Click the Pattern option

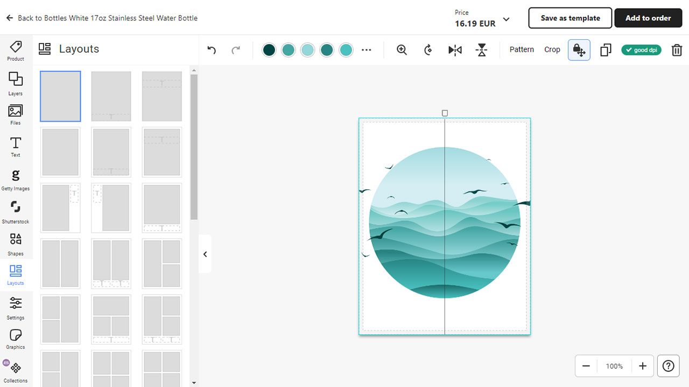pyautogui.click(x=522, y=49)
